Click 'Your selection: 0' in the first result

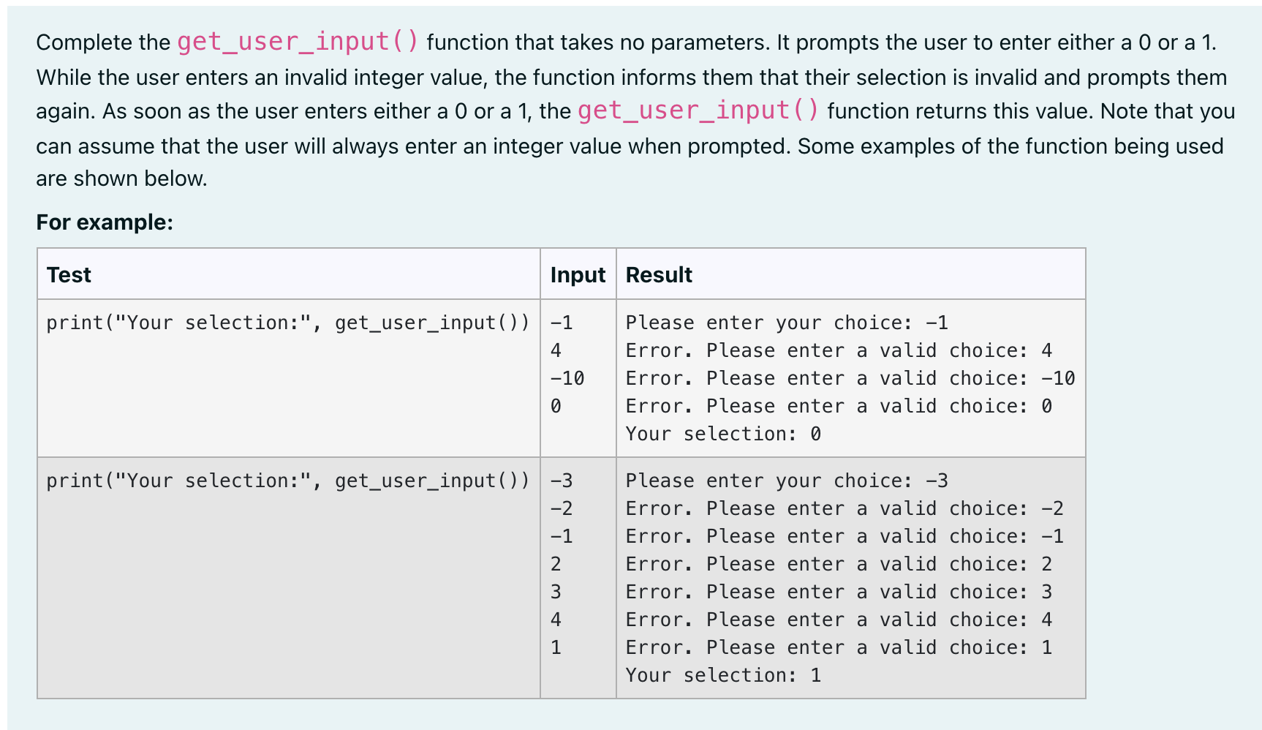722,433
